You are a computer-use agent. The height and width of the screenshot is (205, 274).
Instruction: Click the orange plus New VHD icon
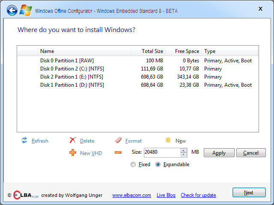(x=73, y=152)
